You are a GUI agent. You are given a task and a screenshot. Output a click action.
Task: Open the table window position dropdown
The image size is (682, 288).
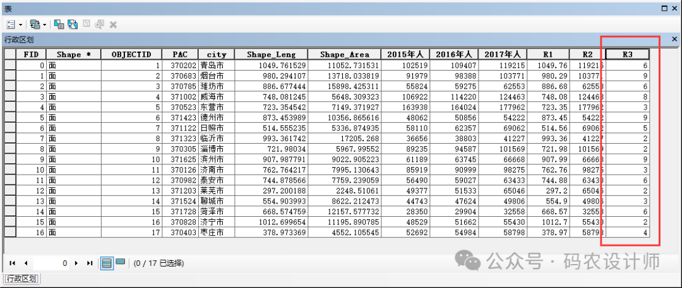664,8
